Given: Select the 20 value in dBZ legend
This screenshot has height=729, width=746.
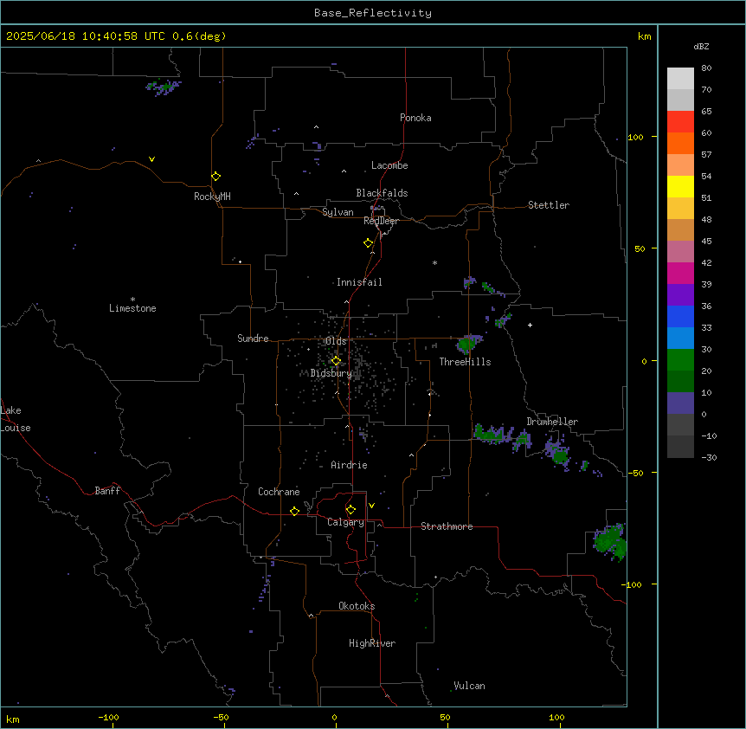Looking at the screenshot, I should [x=706, y=371].
